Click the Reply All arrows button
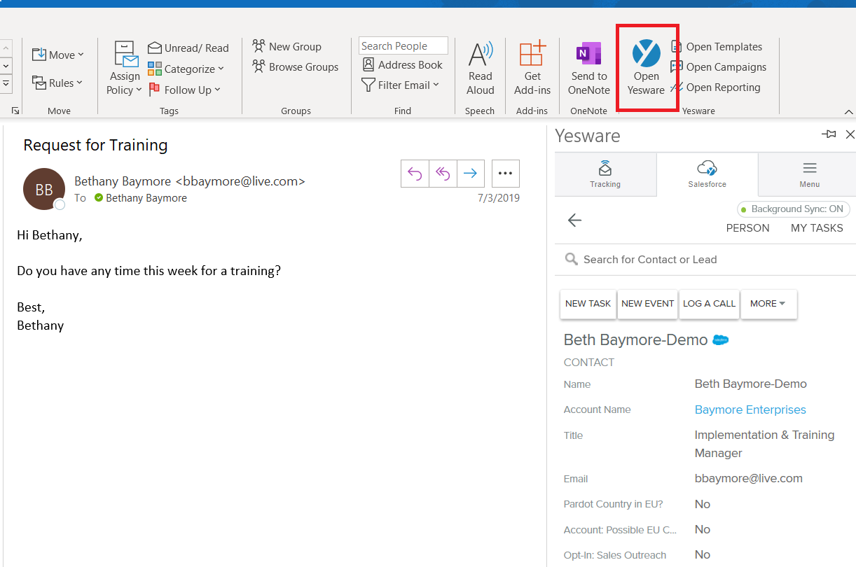This screenshot has width=856, height=567. click(443, 174)
